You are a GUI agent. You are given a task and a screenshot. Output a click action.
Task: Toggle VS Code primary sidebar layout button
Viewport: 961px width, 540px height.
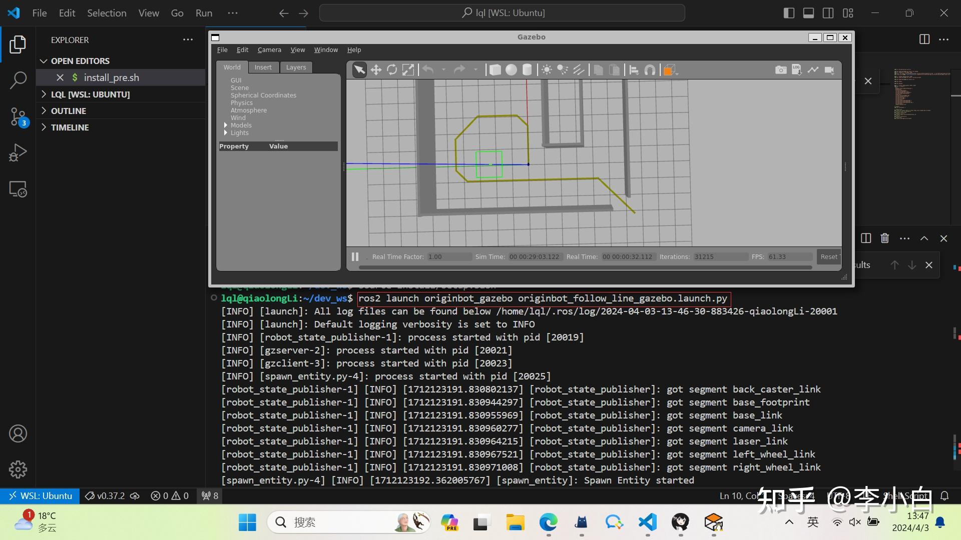tap(789, 13)
